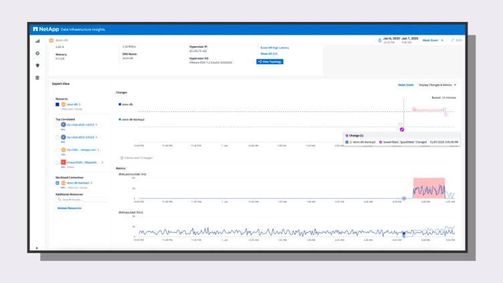Check the vmware ESXi correlated resource checkbox
The width and height of the screenshot is (503, 283).
58,162
